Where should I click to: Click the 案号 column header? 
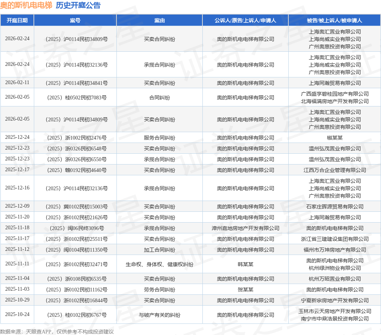click(x=75, y=20)
